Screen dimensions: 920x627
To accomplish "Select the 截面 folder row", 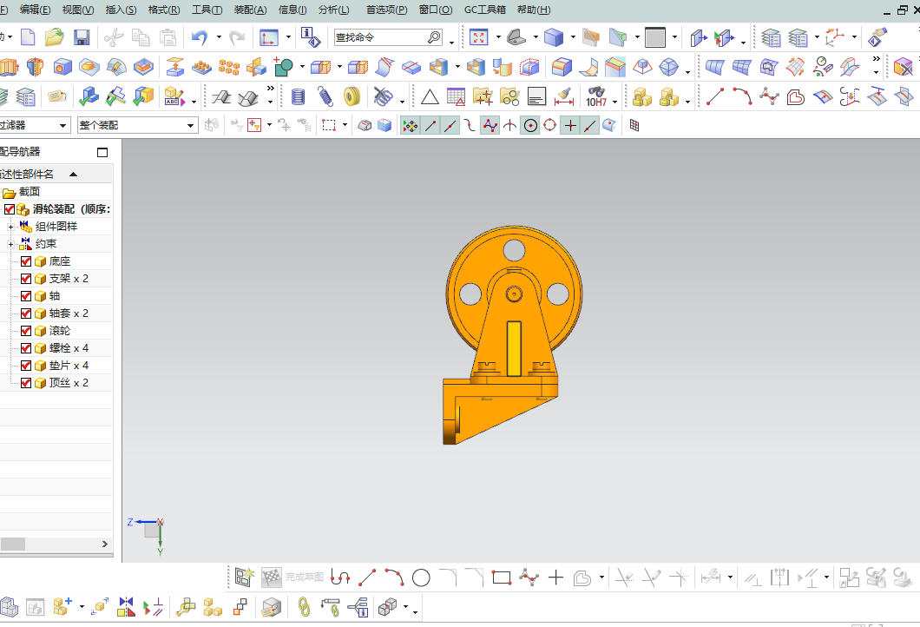I will (x=56, y=191).
